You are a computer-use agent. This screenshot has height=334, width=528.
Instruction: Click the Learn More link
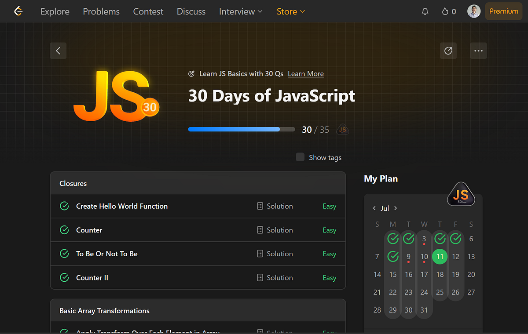pos(305,73)
